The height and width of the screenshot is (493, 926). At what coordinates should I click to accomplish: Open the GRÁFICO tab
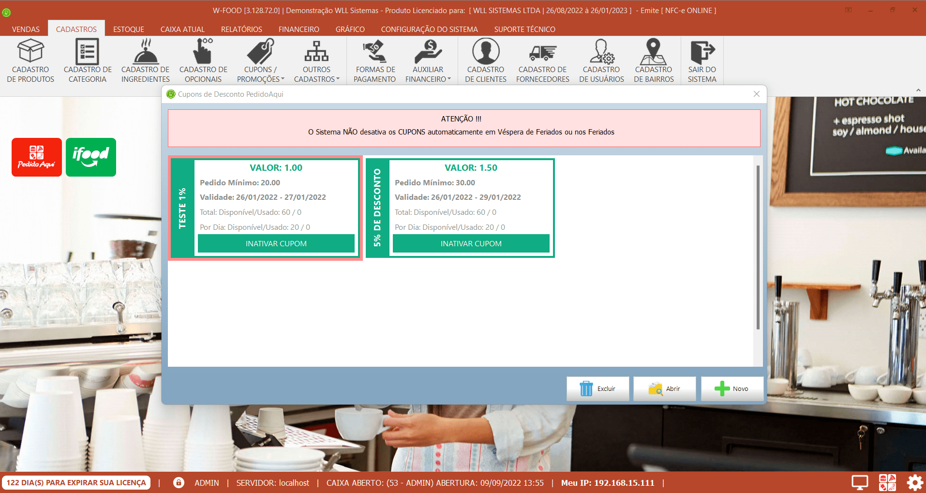coord(350,29)
